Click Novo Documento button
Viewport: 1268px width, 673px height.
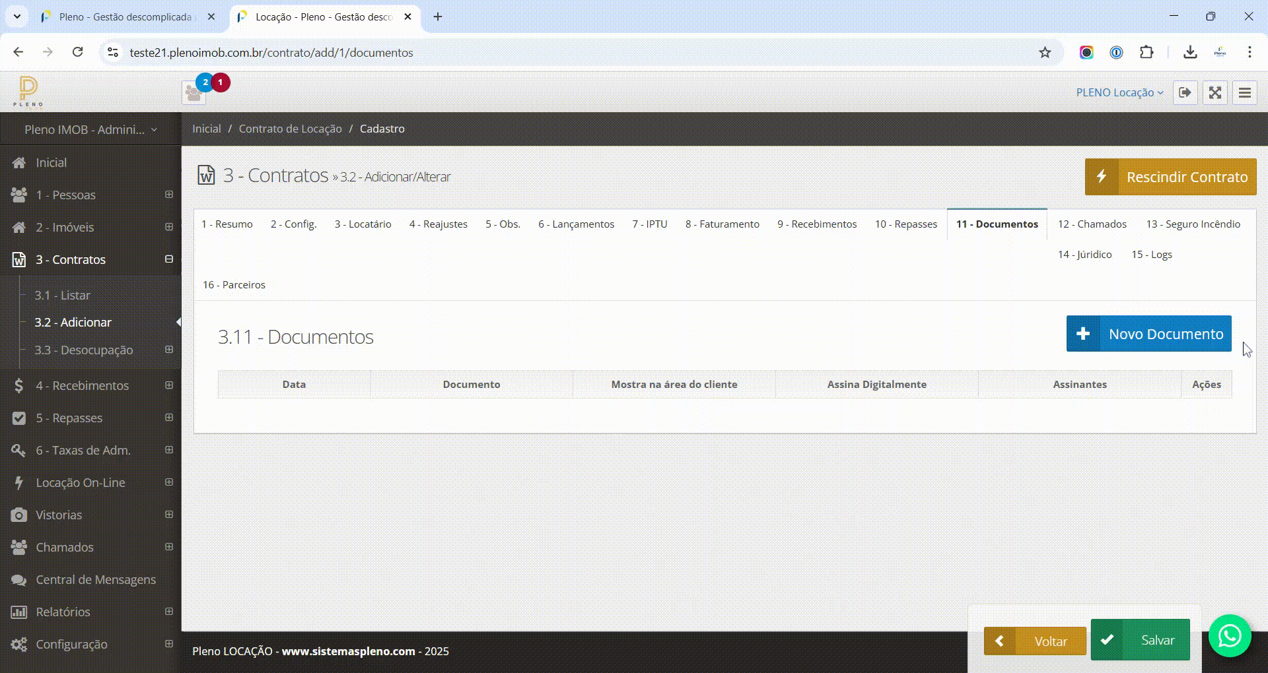[x=1148, y=334]
